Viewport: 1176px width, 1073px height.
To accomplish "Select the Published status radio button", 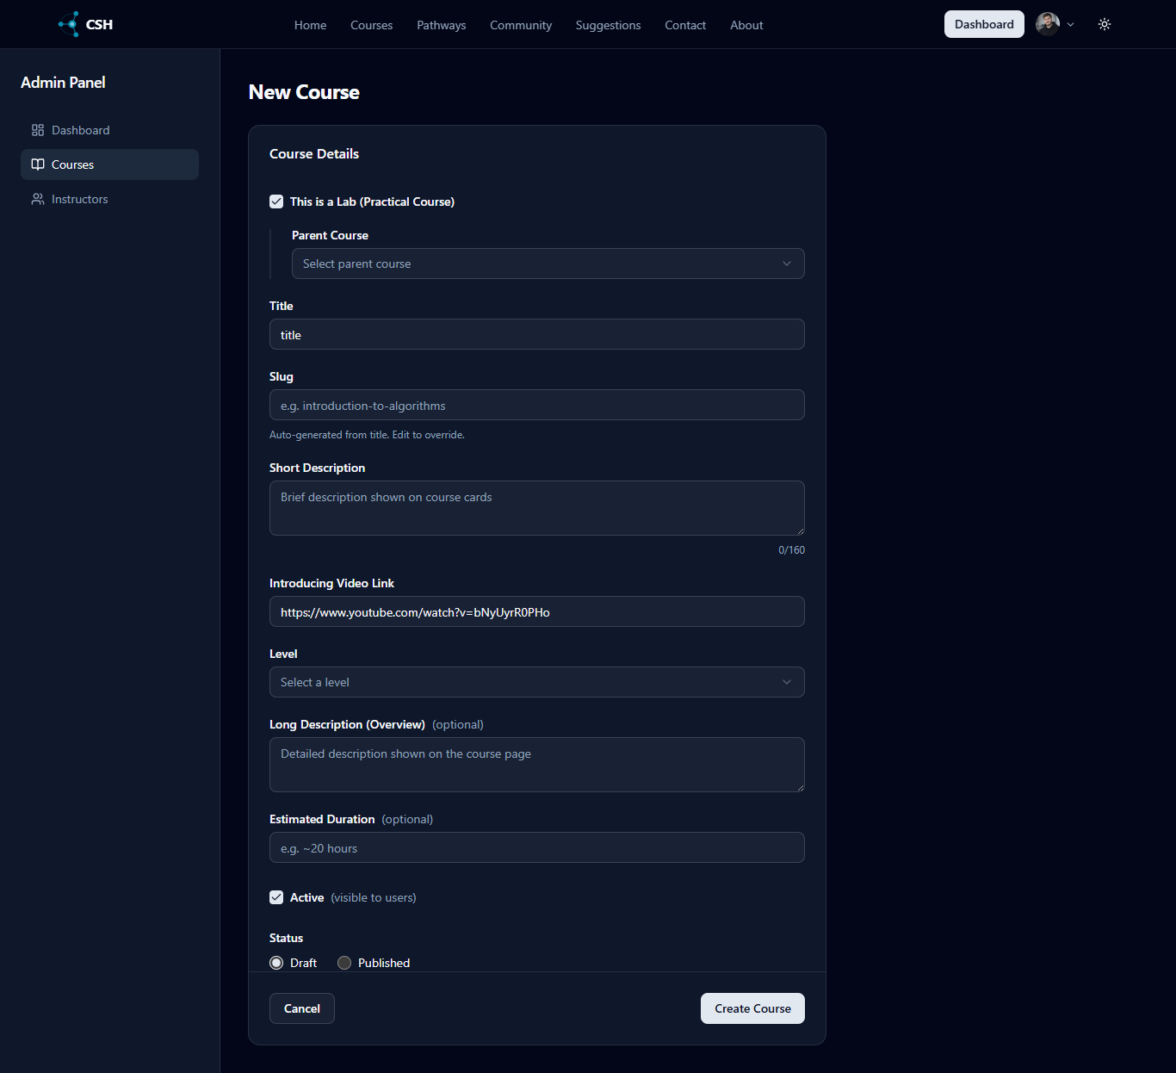I will tap(344, 963).
